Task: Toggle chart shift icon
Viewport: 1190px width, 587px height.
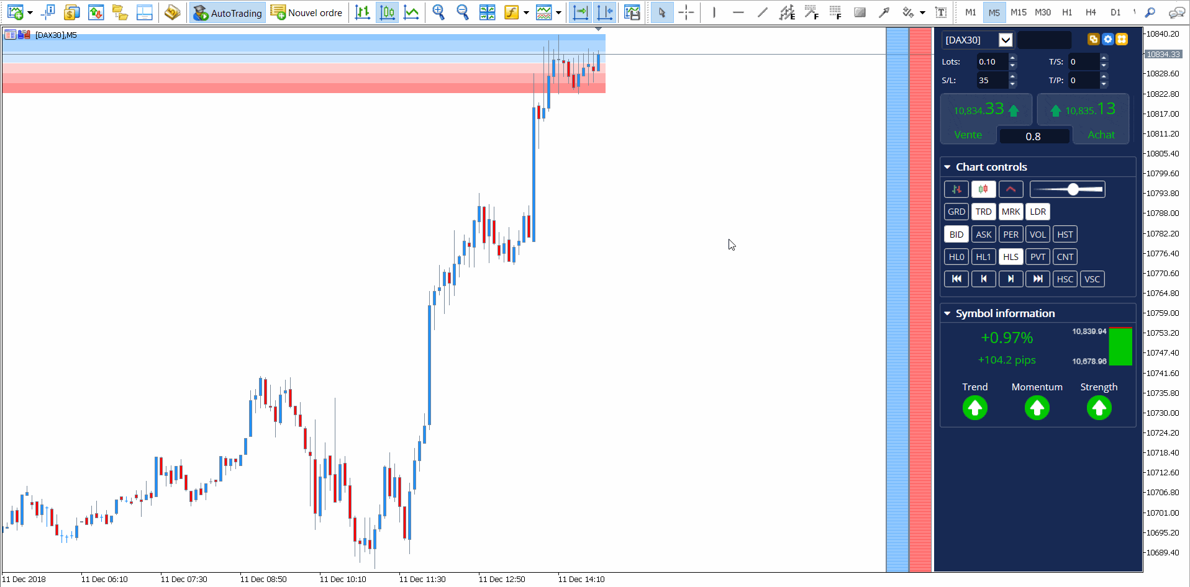Action: click(x=604, y=12)
